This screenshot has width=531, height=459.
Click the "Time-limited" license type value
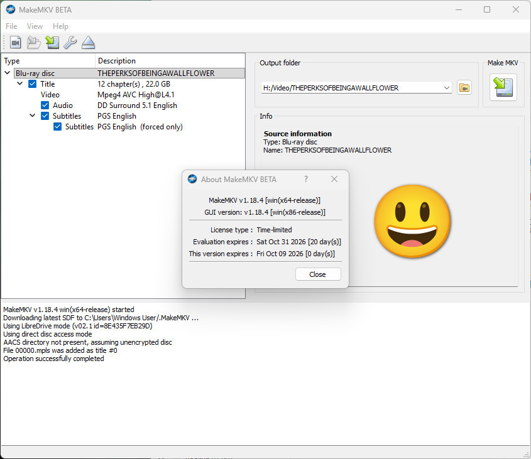(x=275, y=230)
